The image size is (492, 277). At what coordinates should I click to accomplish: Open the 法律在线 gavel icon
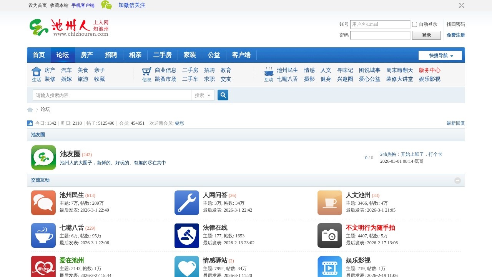click(187, 235)
